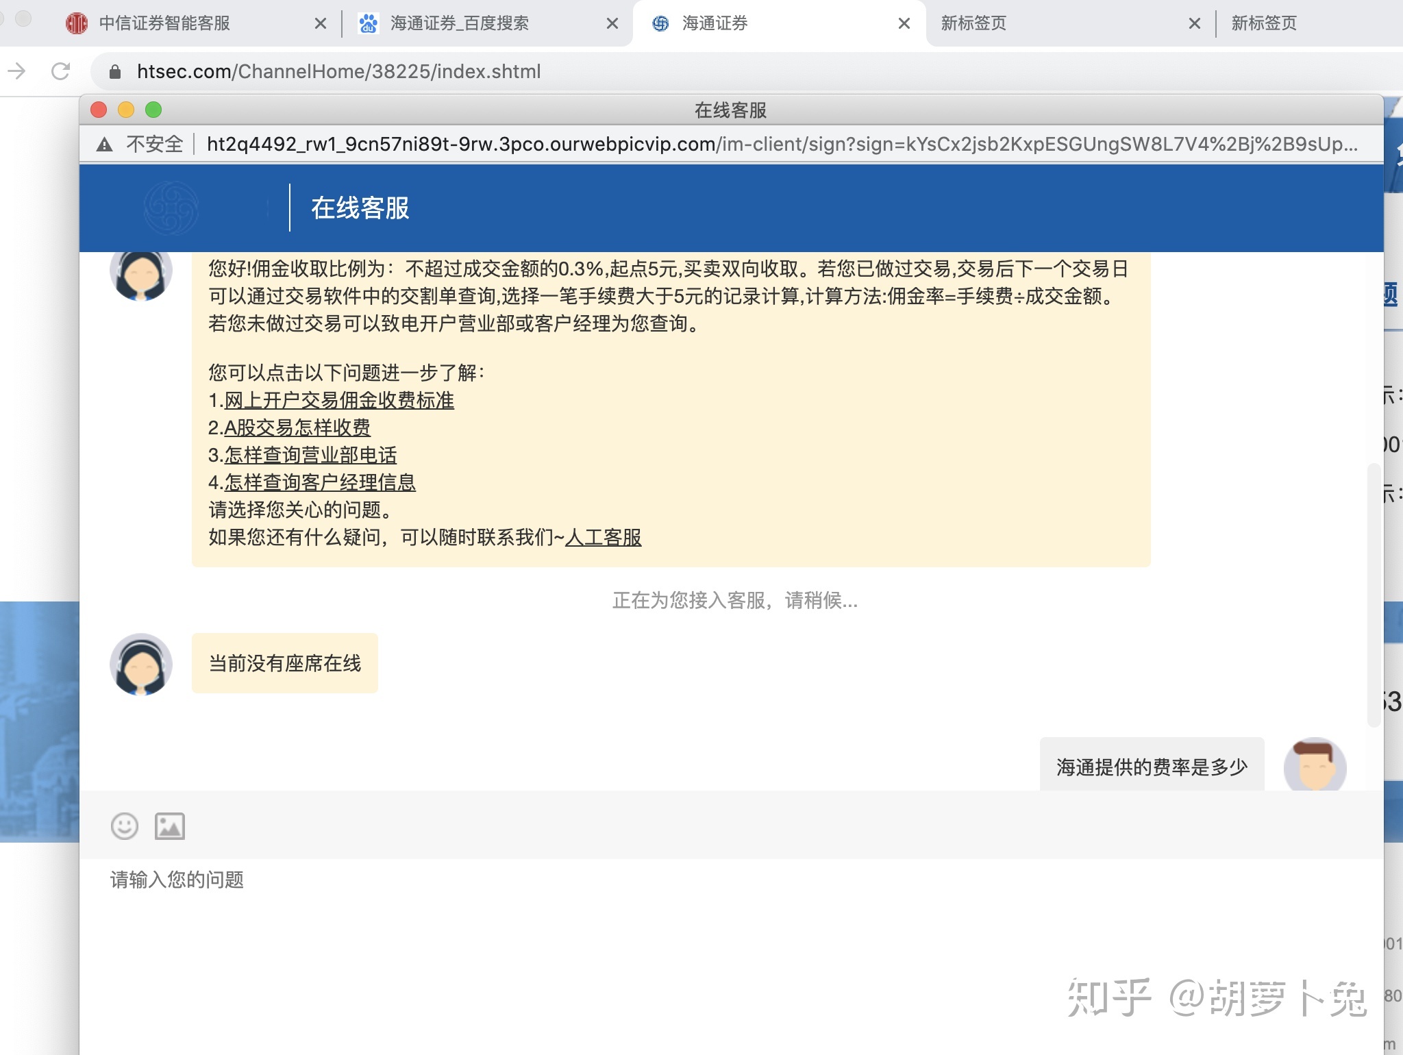Click the Baidu paw tab favicon
1403x1055 pixels.
(x=369, y=23)
